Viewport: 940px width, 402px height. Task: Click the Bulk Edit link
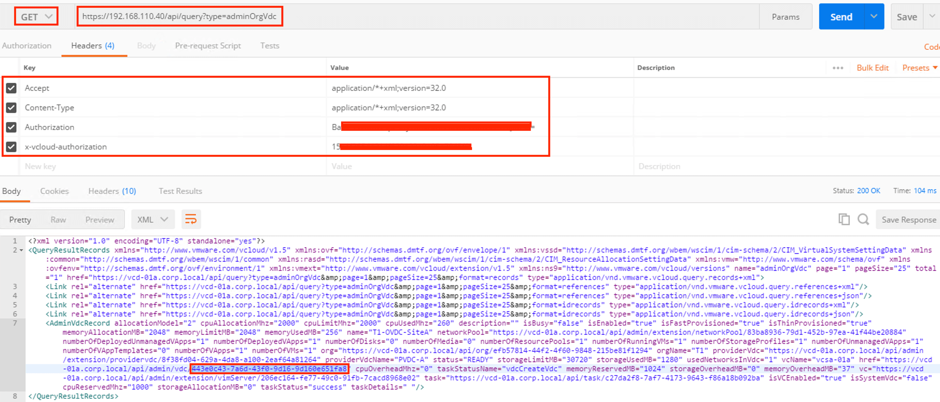872,68
